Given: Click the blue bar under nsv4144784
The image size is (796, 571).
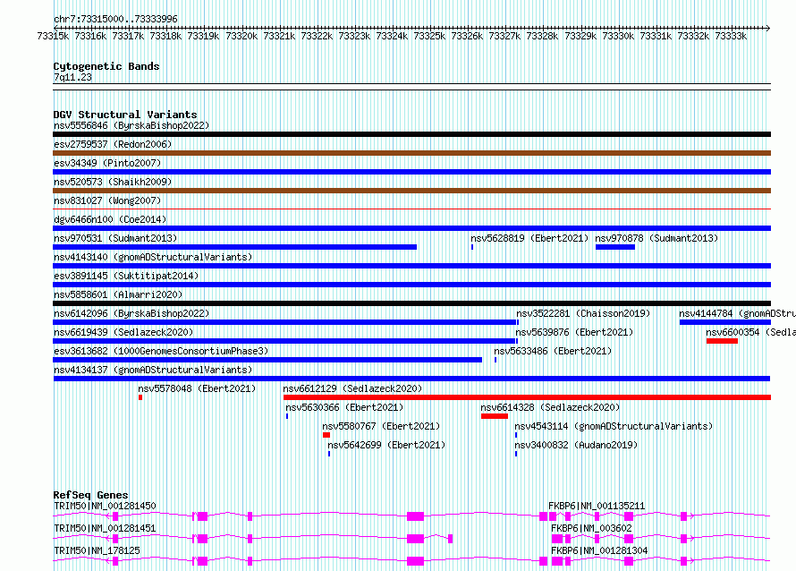Looking at the screenshot, I should click(x=725, y=322).
